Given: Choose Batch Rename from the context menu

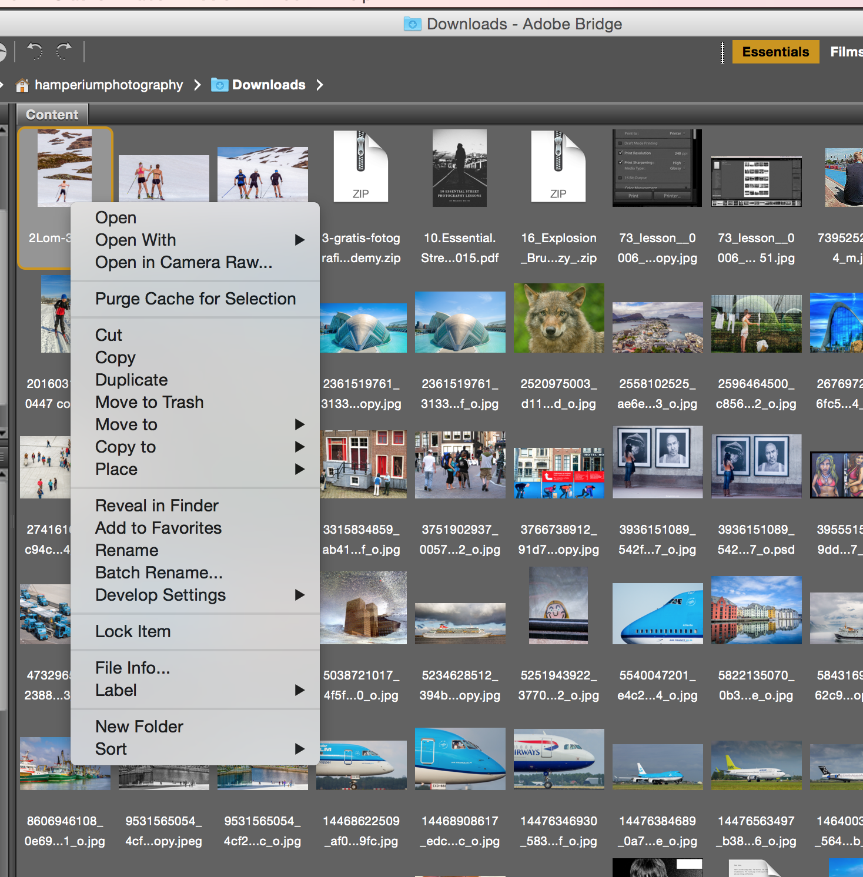Looking at the screenshot, I should pyautogui.click(x=159, y=573).
